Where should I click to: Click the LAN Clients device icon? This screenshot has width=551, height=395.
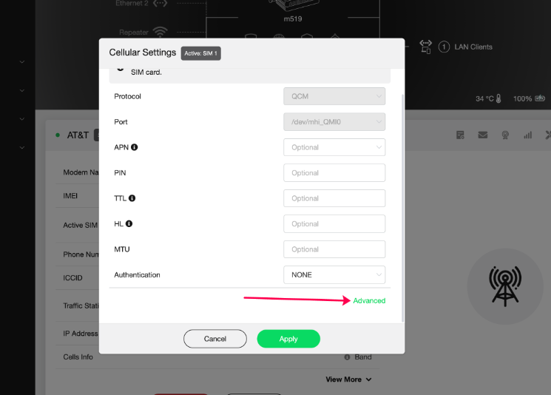[x=425, y=47]
